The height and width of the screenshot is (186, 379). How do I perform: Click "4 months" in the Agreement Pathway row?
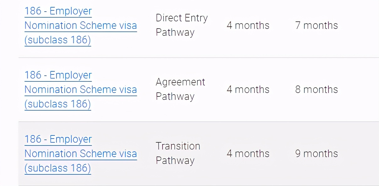coord(248,90)
